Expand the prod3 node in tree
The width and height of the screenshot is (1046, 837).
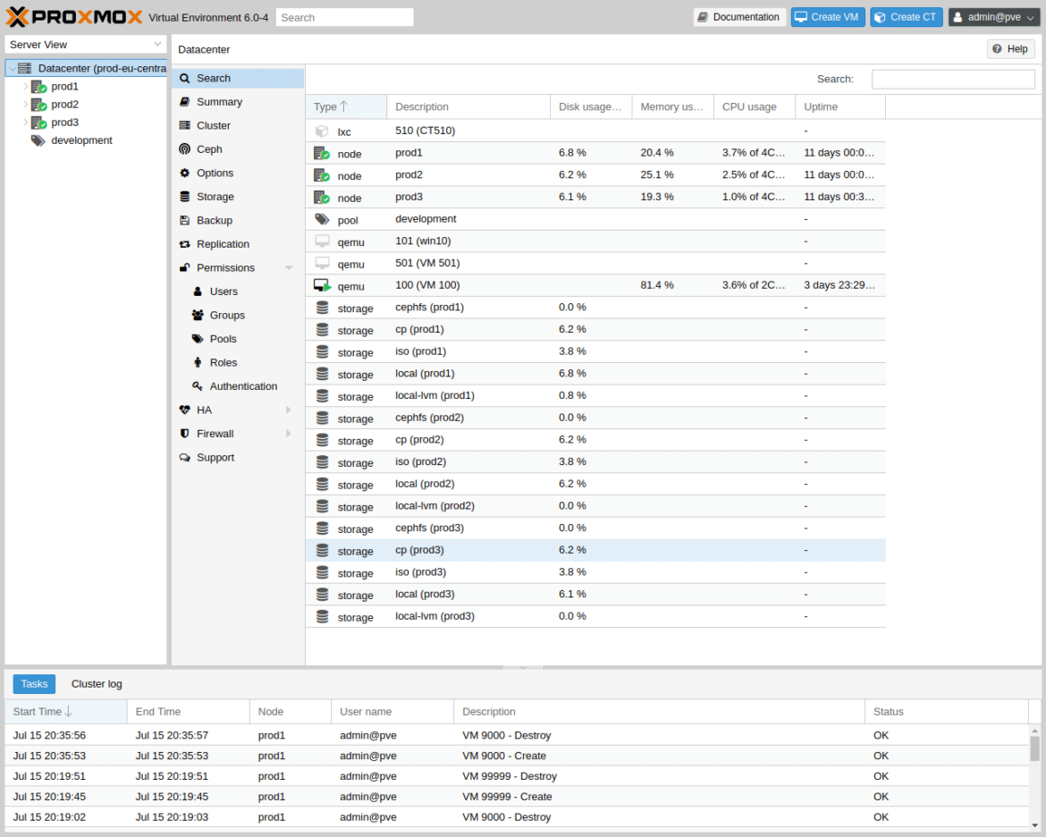coord(25,123)
